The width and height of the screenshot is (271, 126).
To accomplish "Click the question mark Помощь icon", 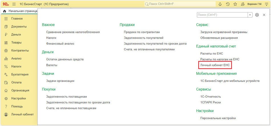I will (x=6, y=106).
